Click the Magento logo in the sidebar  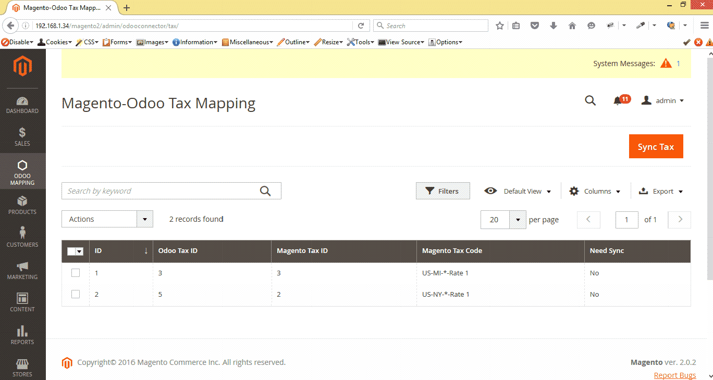pos(22,66)
